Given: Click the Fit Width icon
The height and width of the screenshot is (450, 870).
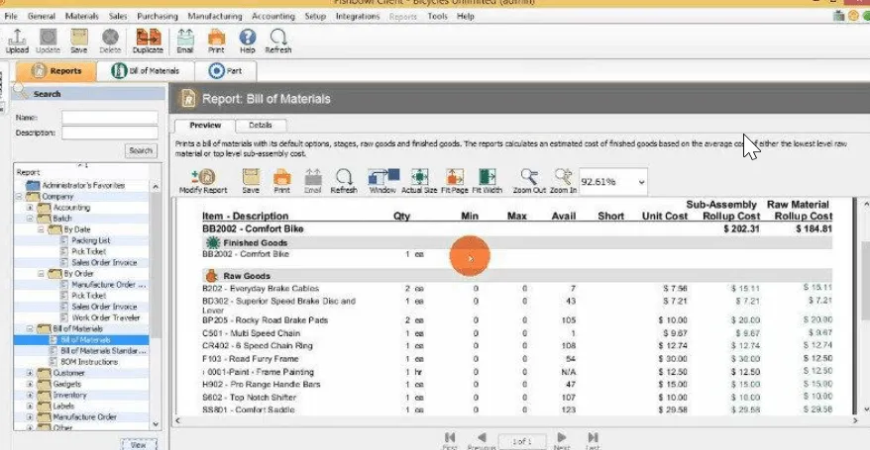Looking at the screenshot, I should pyautogui.click(x=488, y=181).
